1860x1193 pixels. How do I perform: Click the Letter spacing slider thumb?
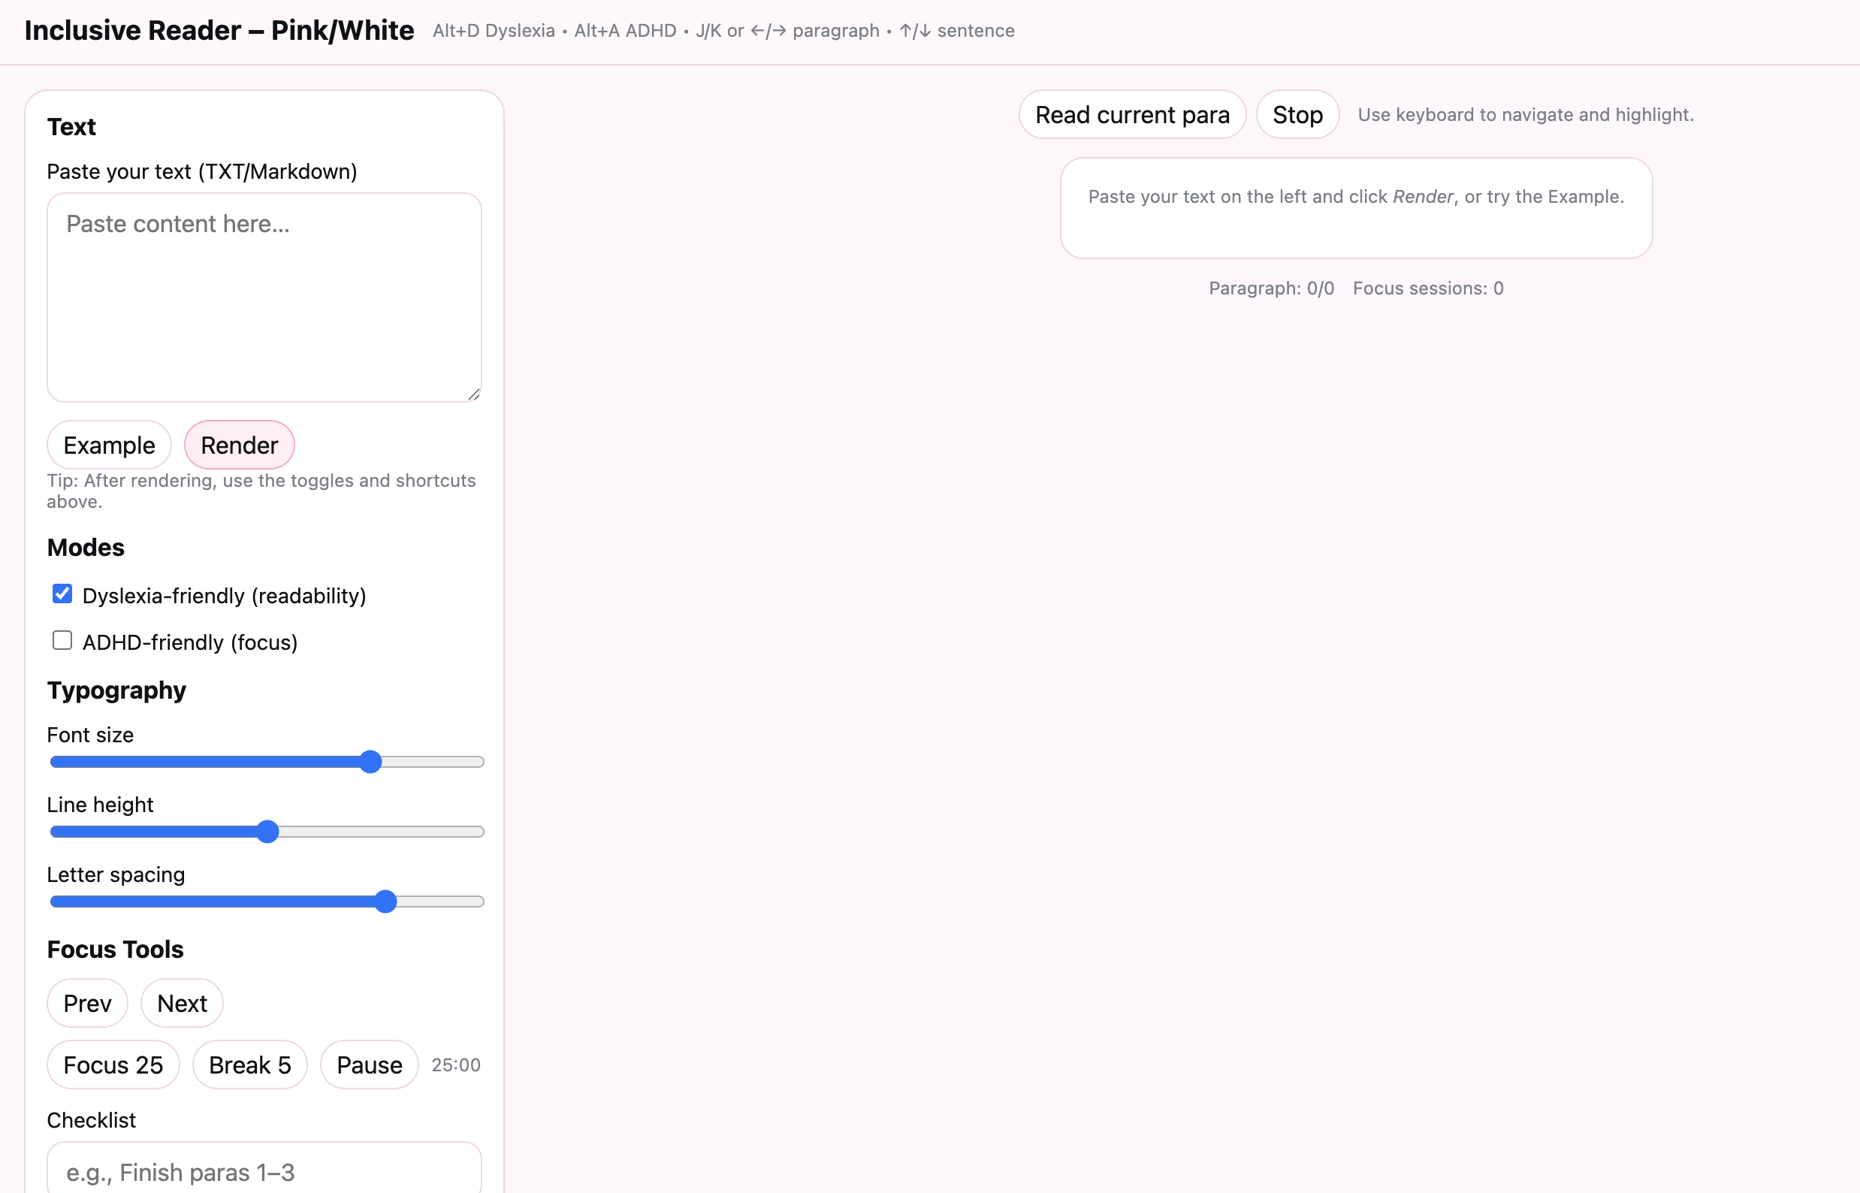[386, 902]
